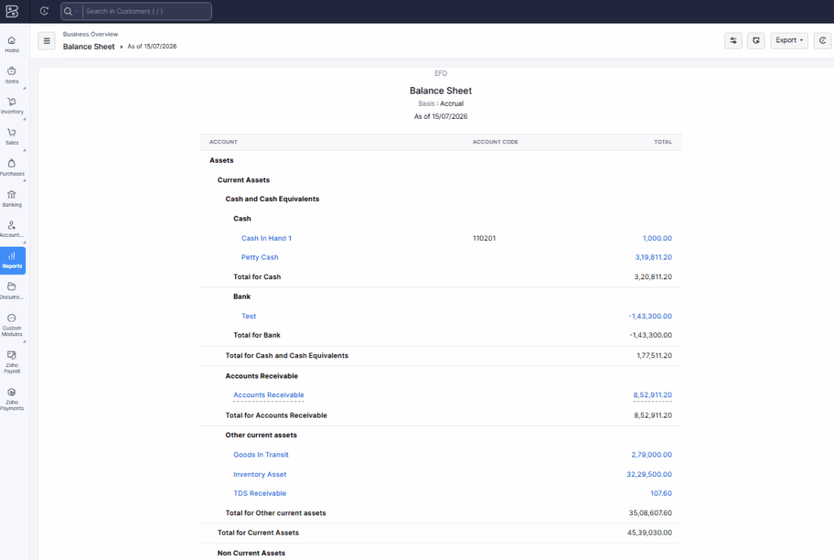The height and width of the screenshot is (560, 834).
Task: Click the Other current assets heading
Action: click(x=261, y=435)
